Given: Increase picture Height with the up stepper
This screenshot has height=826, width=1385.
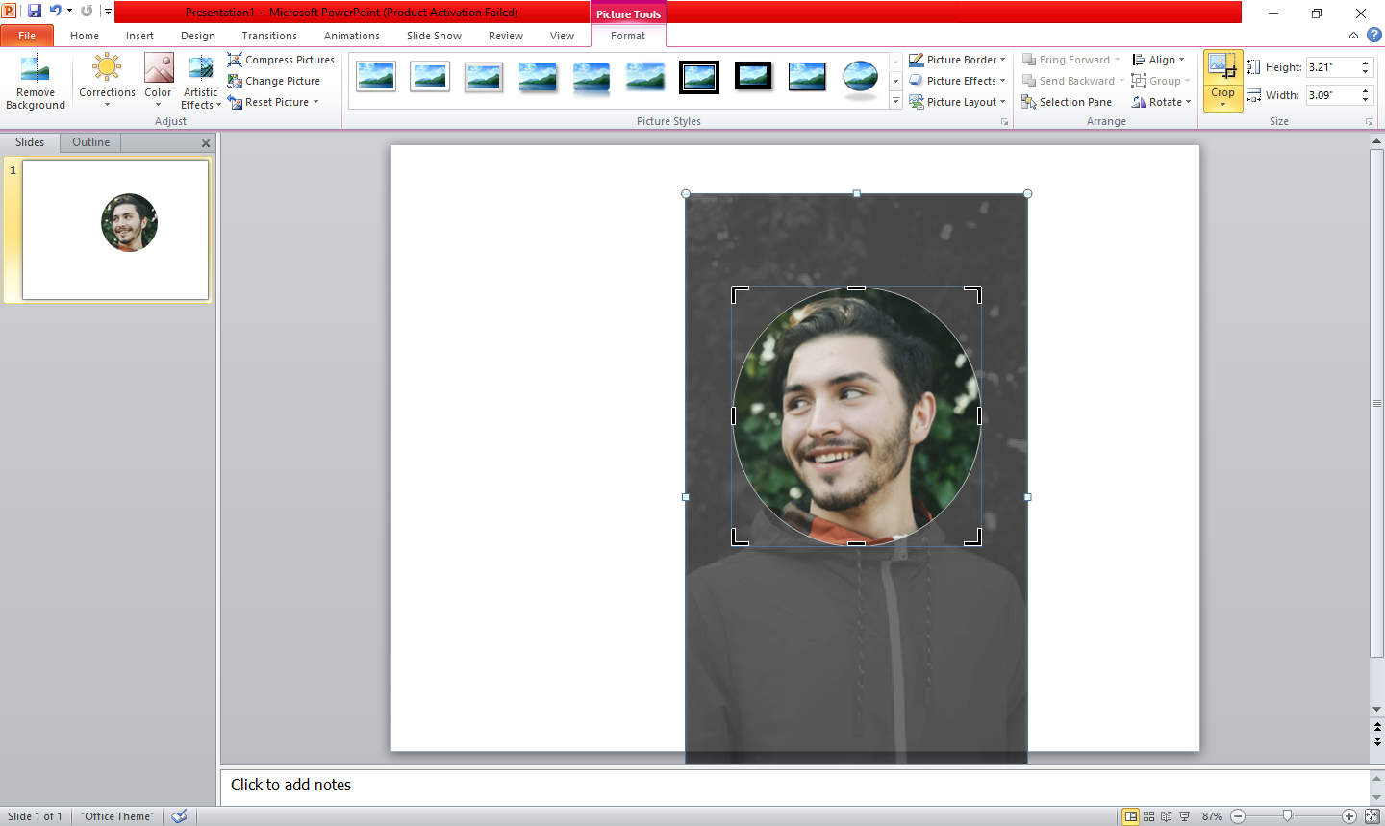Looking at the screenshot, I should [1365, 63].
